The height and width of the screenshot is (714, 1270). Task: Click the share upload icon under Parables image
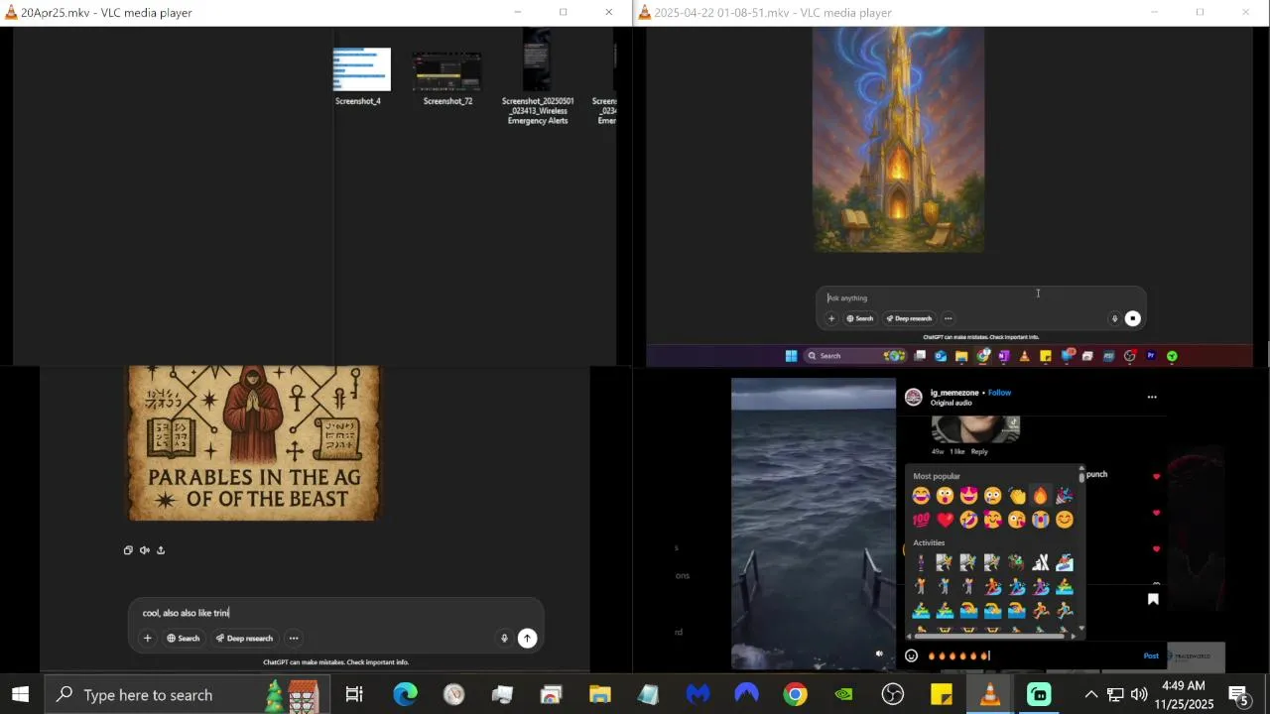point(161,550)
